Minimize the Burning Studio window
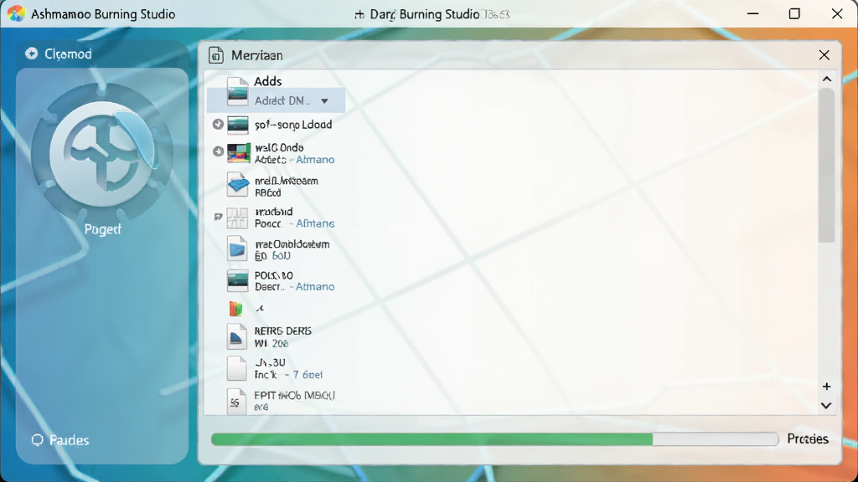Screen dimensions: 858x482 [x=753, y=13]
